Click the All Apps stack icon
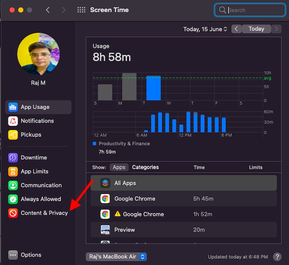This screenshot has width=289, height=265. tap(105, 183)
